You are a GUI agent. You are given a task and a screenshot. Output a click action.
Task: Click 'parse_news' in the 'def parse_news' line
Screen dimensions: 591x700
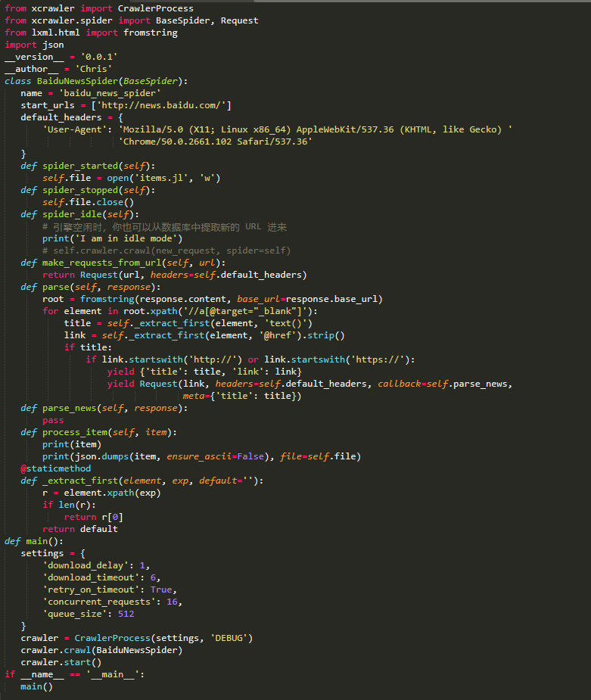[x=69, y=408]
